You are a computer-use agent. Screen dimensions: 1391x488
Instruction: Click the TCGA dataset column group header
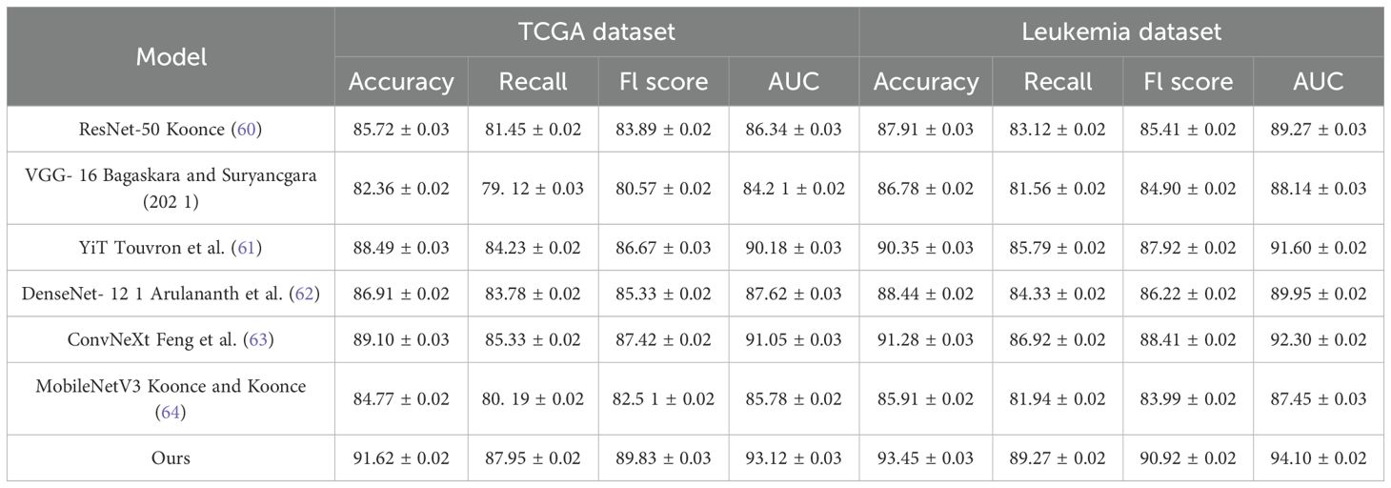(x=596, y=31)
